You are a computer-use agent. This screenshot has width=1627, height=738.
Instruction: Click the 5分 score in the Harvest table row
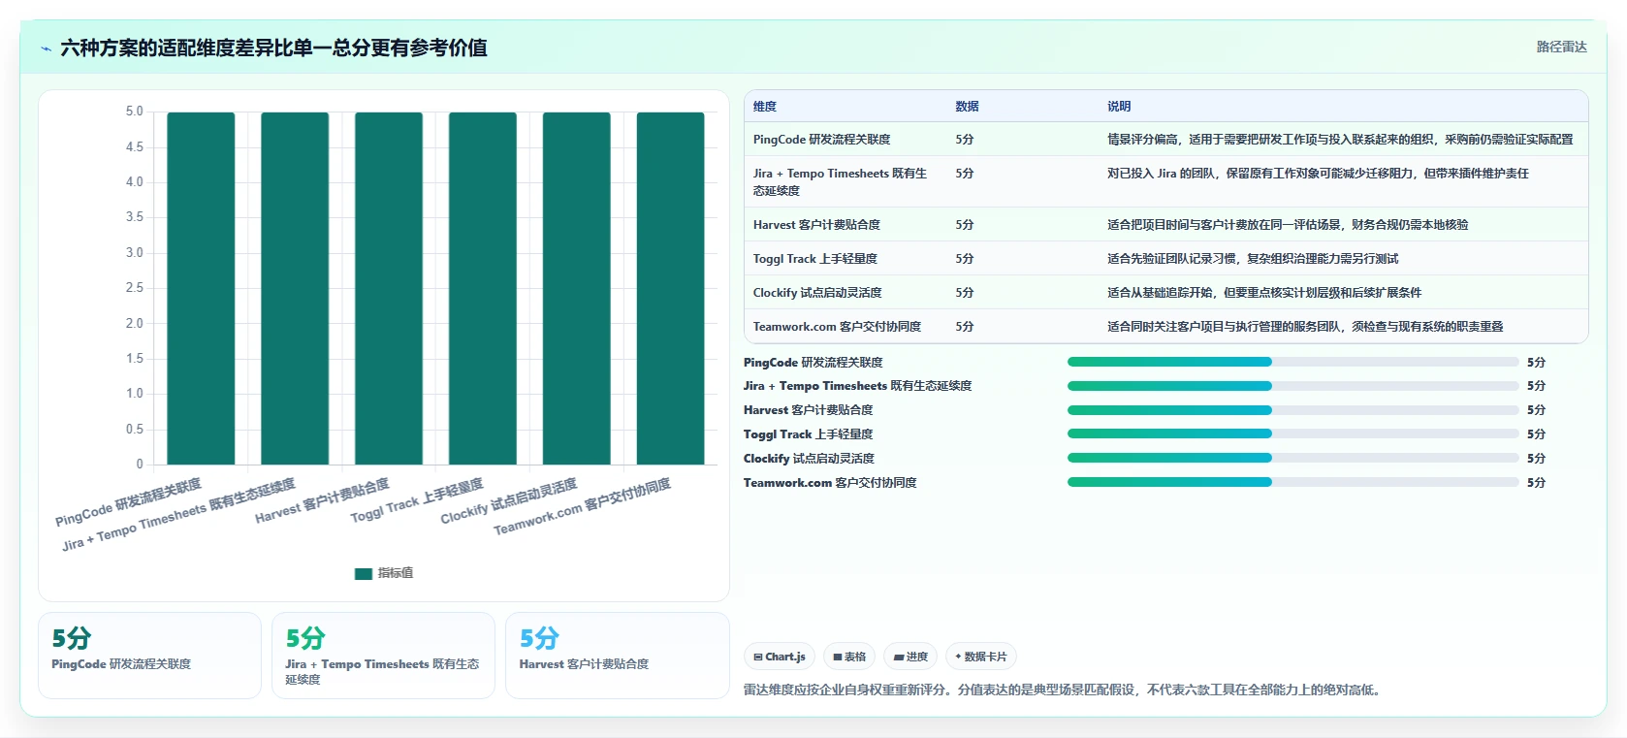click(964, 225)
